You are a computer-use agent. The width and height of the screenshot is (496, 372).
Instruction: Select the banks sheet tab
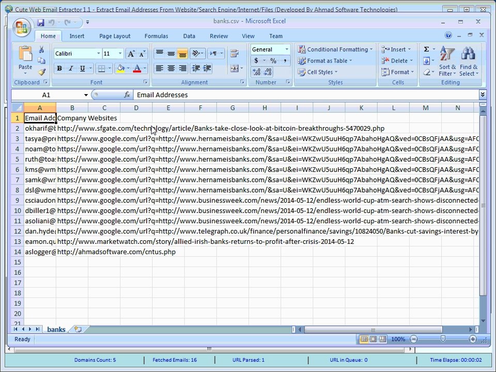(x=56, y=329)
